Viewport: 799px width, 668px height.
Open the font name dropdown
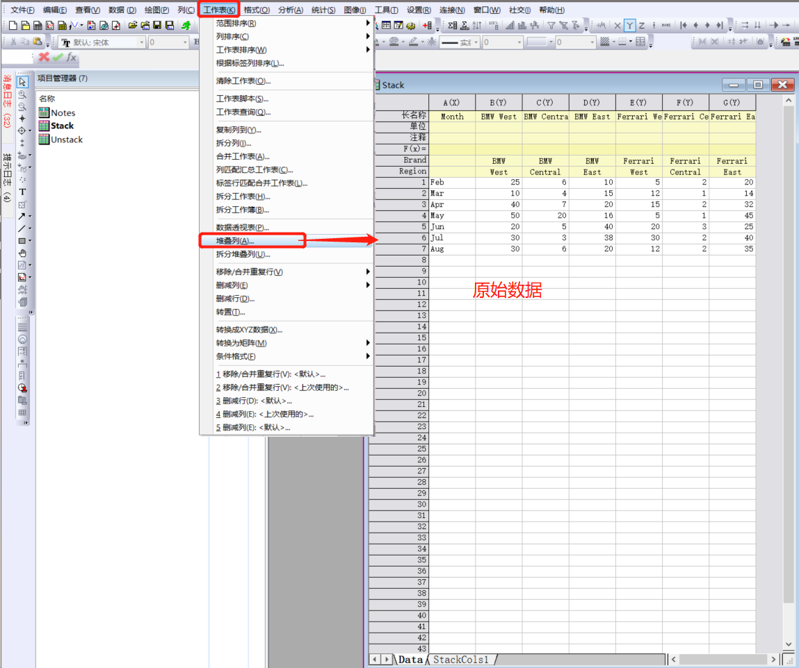(x=142, y=42)
